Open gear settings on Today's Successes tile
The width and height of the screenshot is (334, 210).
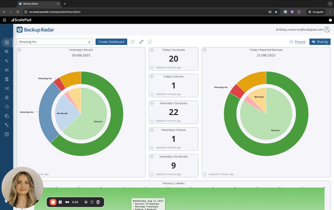(152, 50)
